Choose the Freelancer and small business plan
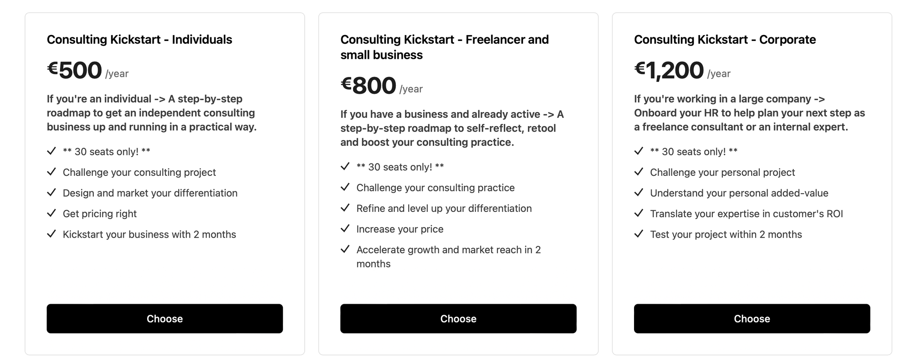Image resolution: width=911 pixels, height=363 pixels. [458, 319]
